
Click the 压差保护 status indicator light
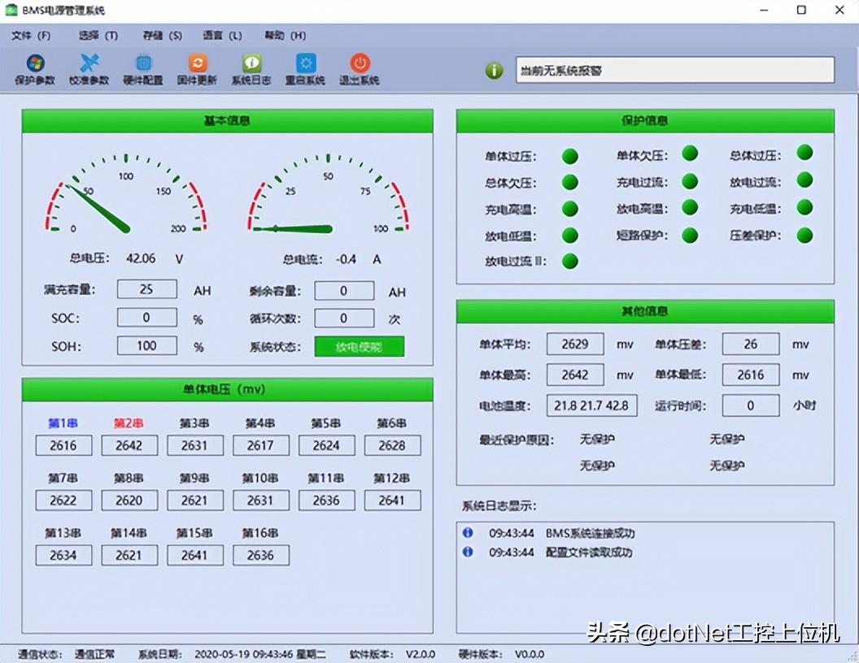click(x=804, y=236)
